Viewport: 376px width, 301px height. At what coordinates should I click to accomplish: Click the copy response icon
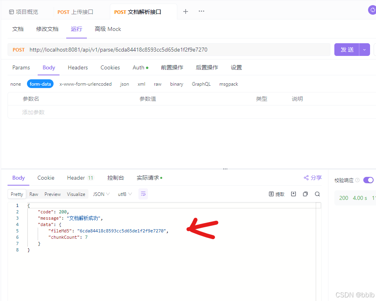click(305, 194)
